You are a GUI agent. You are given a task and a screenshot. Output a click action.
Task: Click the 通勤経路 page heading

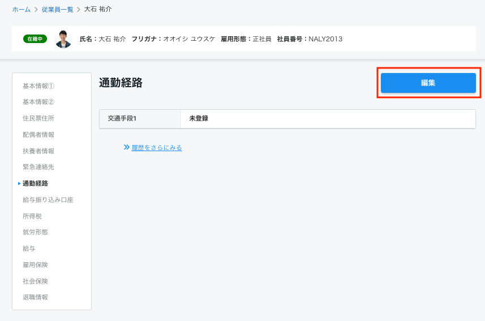click(x=121, y=83)
